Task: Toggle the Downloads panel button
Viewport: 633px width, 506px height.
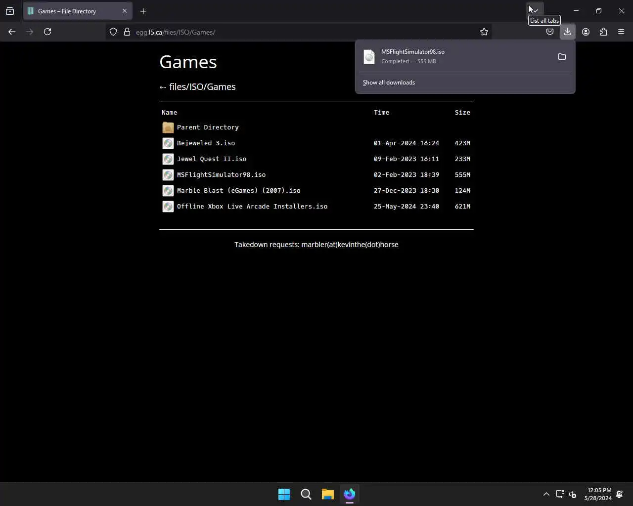Action: [567, 32]
